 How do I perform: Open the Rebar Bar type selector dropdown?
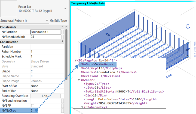65,8
